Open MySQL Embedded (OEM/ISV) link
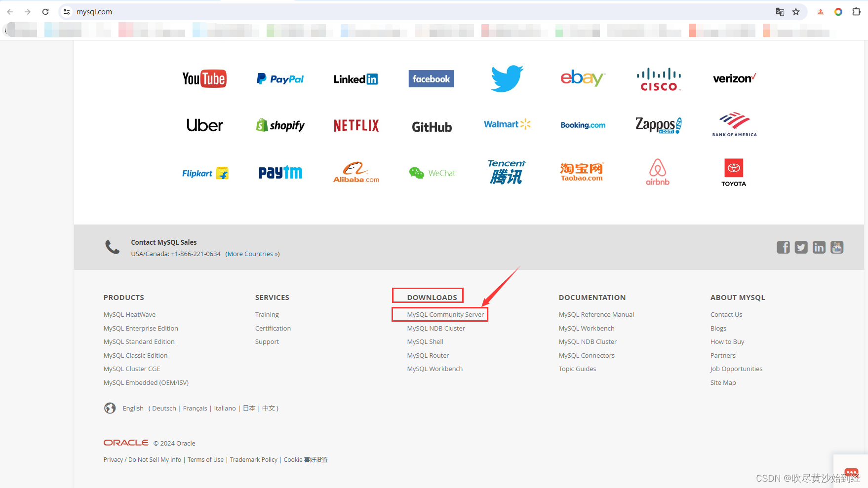This screenshot has height=488, width=868. click(146, 382)
